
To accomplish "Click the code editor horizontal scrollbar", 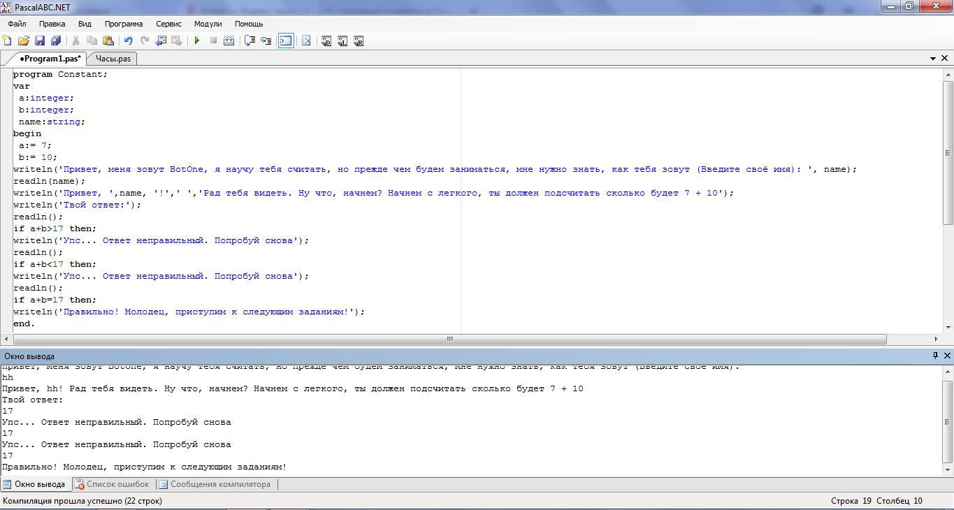I will 449,339.
